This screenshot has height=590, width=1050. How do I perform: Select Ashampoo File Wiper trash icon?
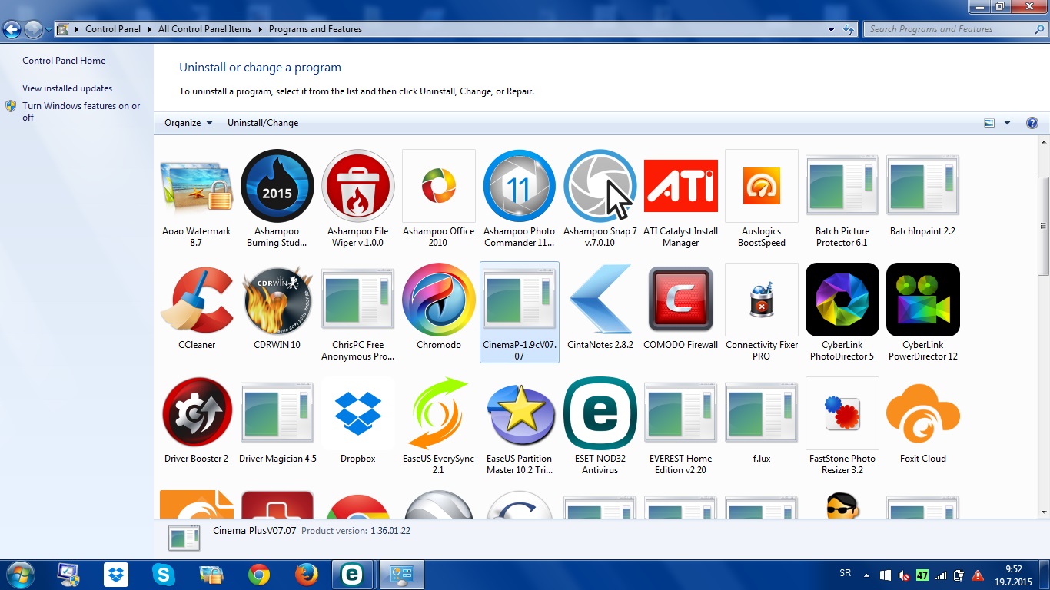coord(358,186)
